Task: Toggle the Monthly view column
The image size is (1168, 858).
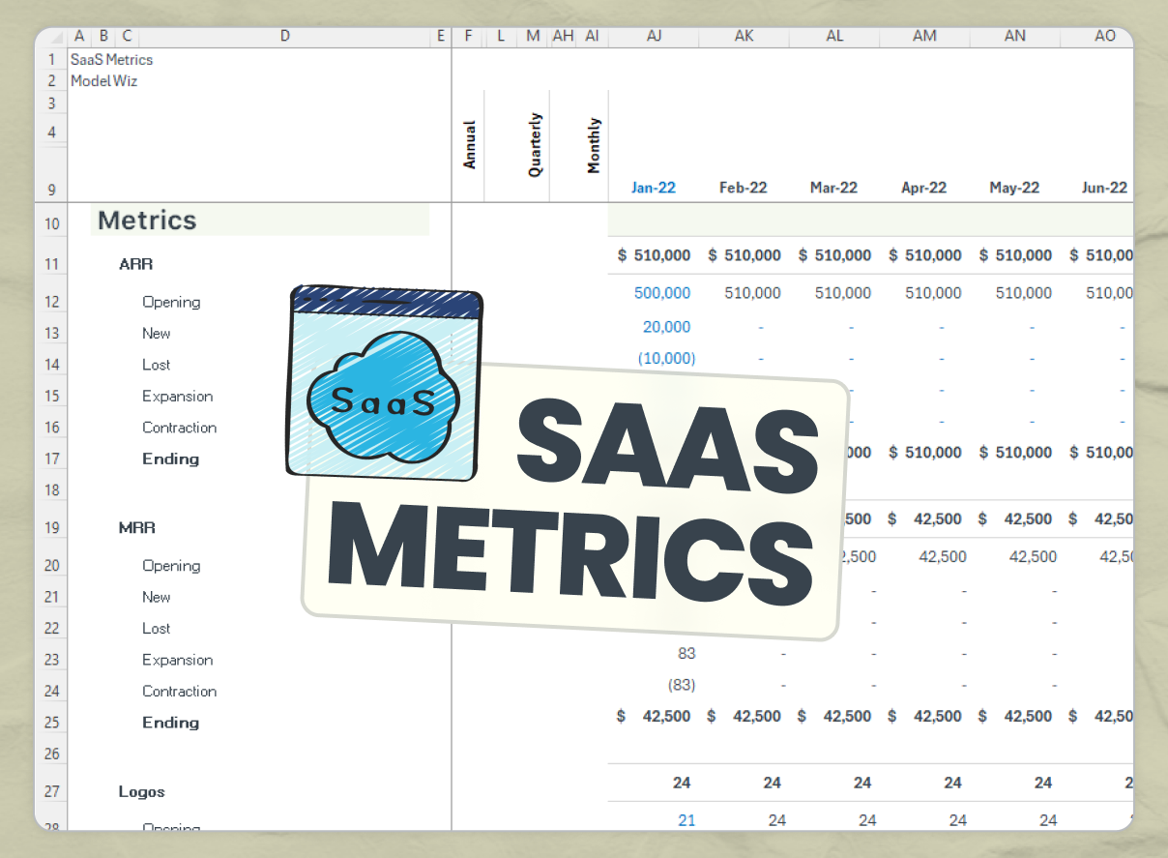Action: [593, 140]
